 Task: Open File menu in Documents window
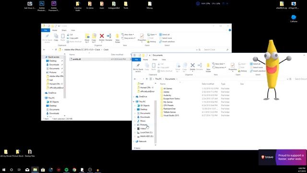point(136,60)
